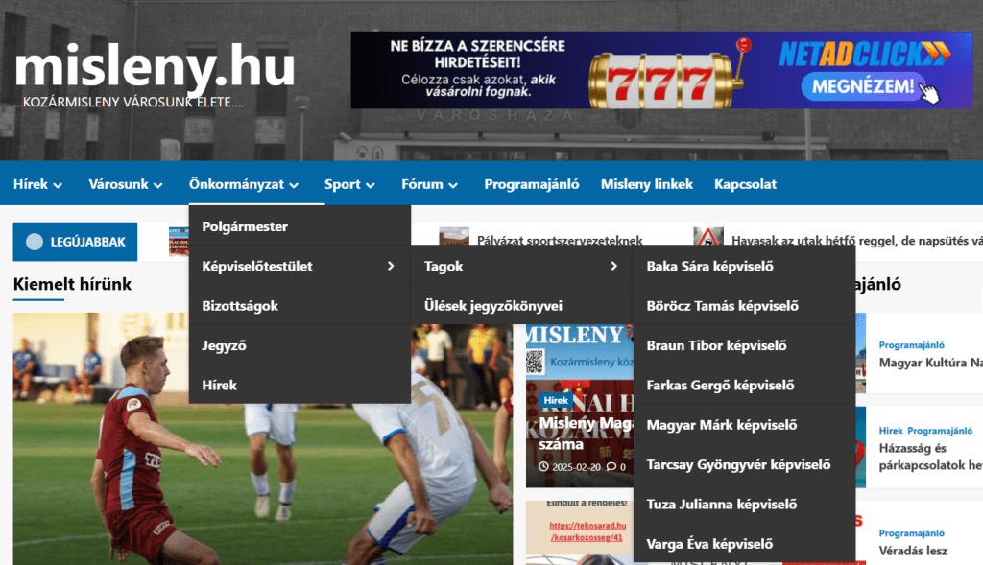Open Programajánló in the main navigation

click(532, 184)
